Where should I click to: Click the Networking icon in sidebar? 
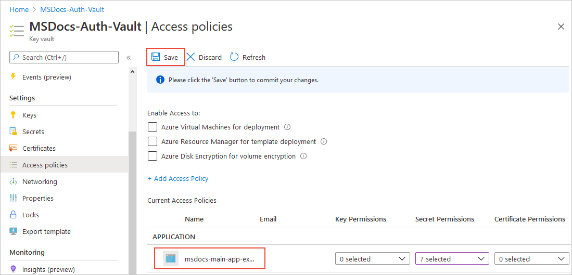click(14, 181)
